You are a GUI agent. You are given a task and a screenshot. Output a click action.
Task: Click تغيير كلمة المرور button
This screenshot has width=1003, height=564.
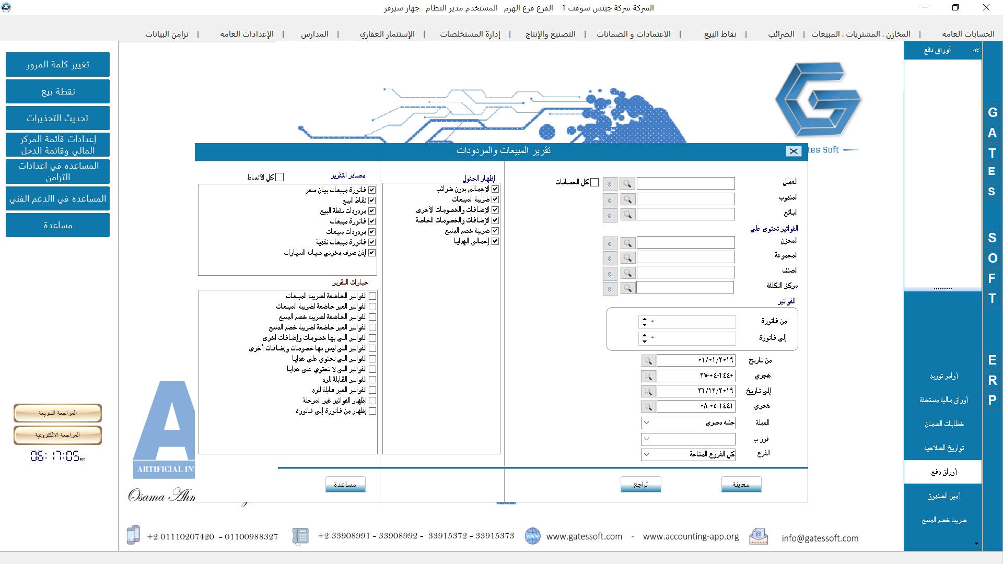57,64
